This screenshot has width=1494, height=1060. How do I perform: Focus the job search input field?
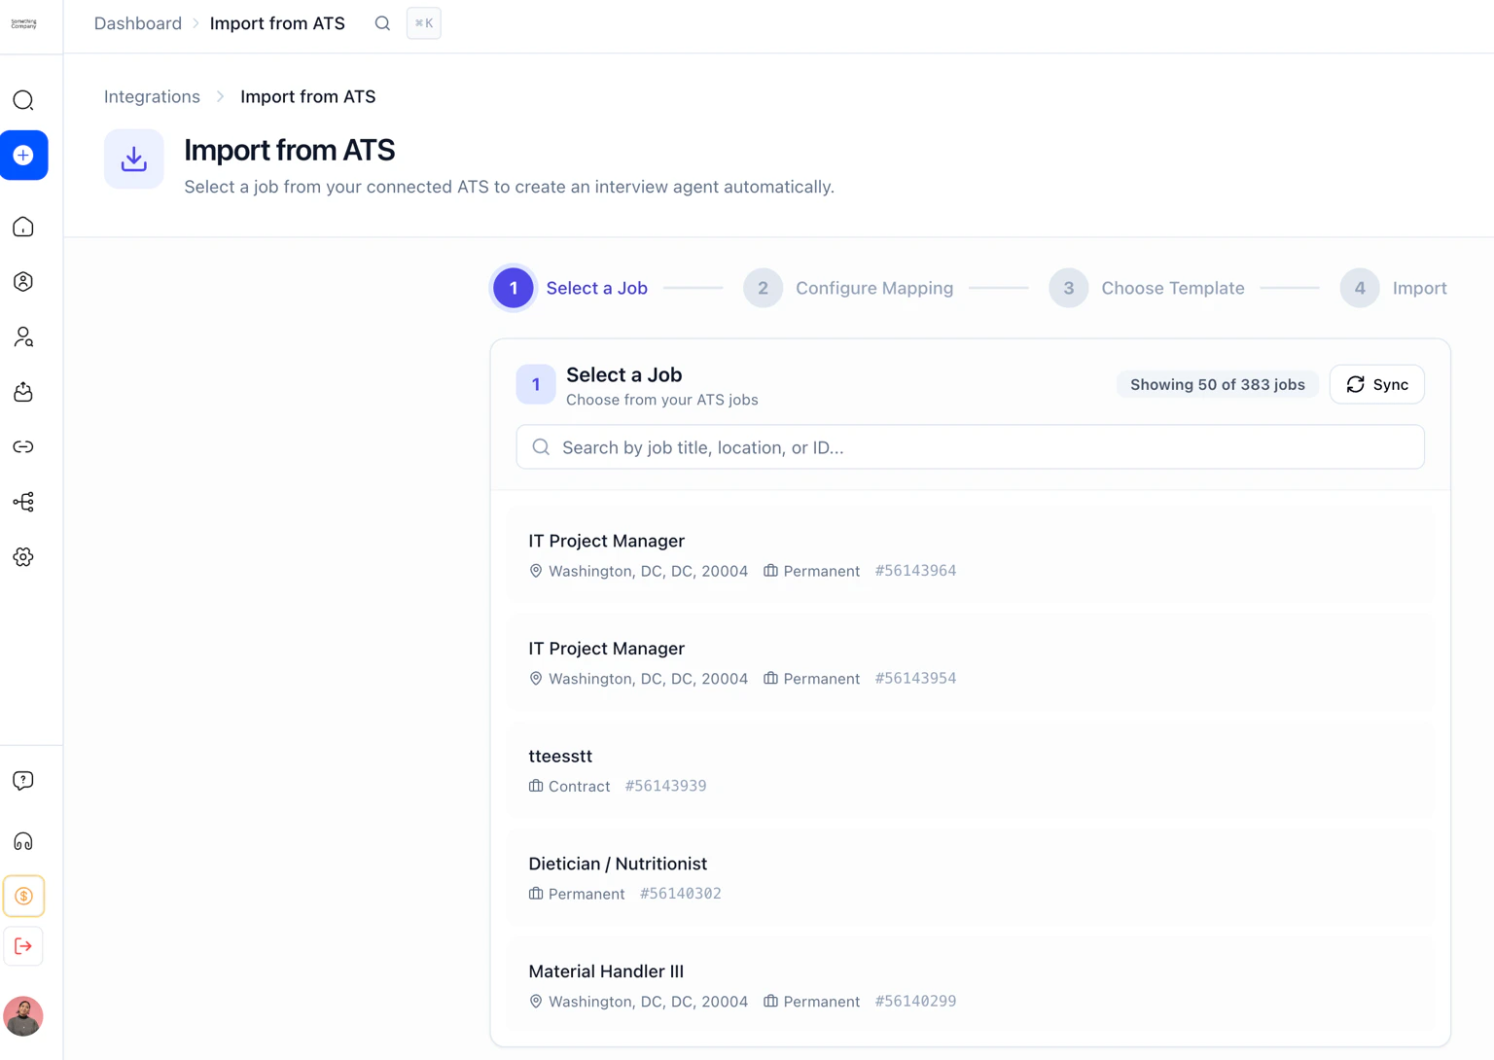tap(971, 447)
